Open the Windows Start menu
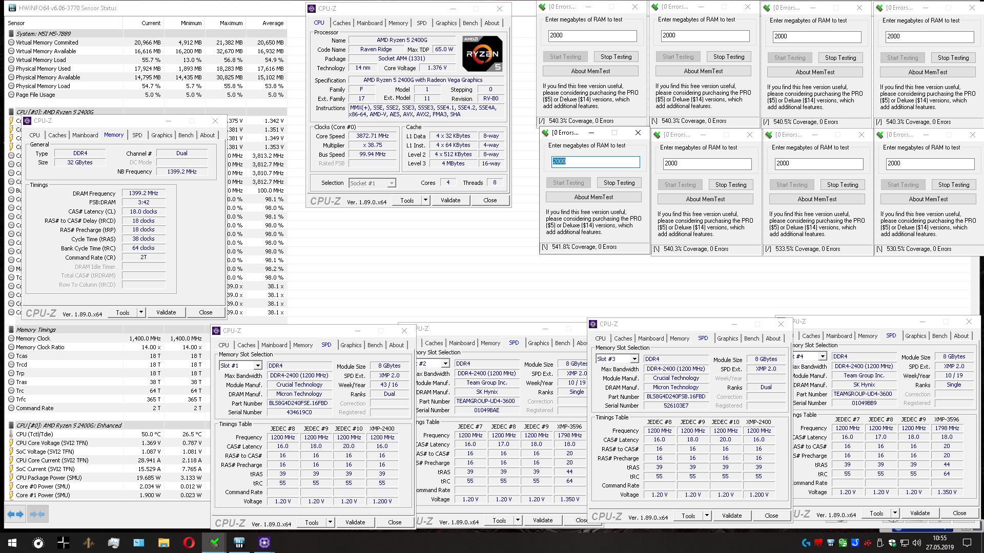 point(12,543)
